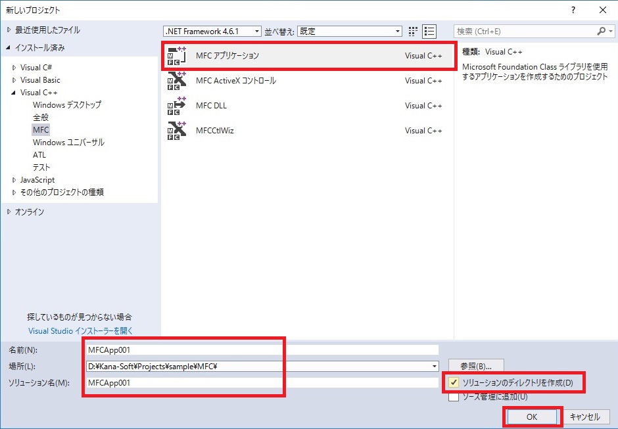Expand the オンライン section
The image size is (618, 429).
[9, 212]
